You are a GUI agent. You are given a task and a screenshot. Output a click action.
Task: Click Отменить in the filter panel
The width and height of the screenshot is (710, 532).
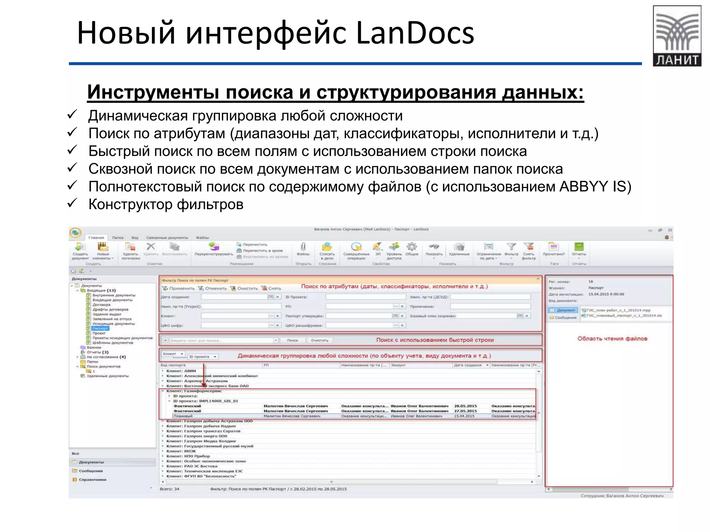coord(212,288)
